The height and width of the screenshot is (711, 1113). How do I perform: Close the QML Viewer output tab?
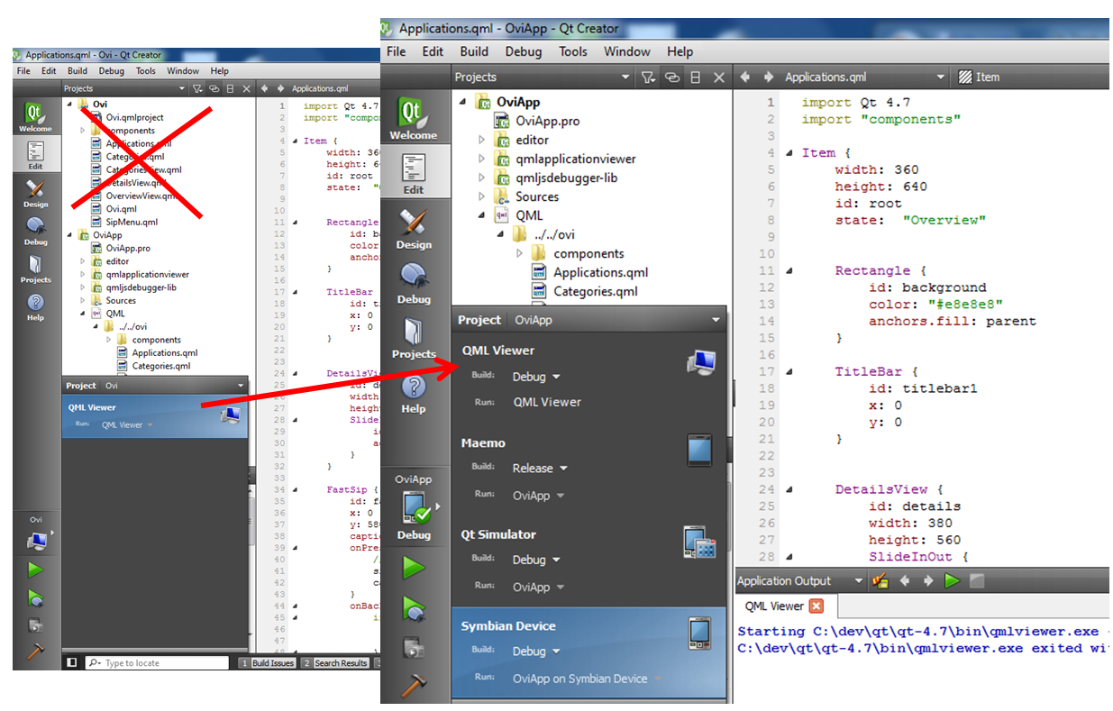click(816, 606)
